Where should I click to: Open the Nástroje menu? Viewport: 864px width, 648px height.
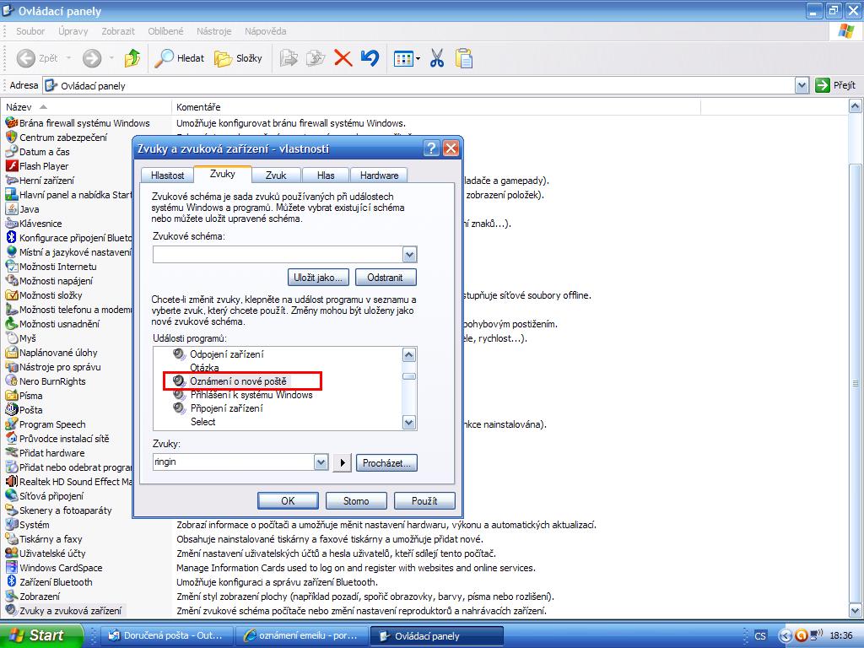pos(213,31)
